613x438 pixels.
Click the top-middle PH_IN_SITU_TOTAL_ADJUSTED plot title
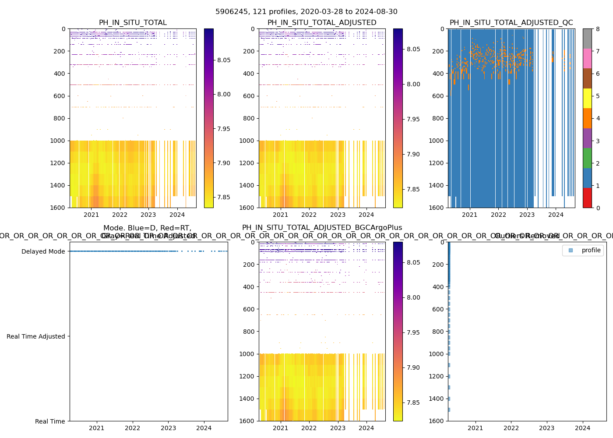(322, 23)
